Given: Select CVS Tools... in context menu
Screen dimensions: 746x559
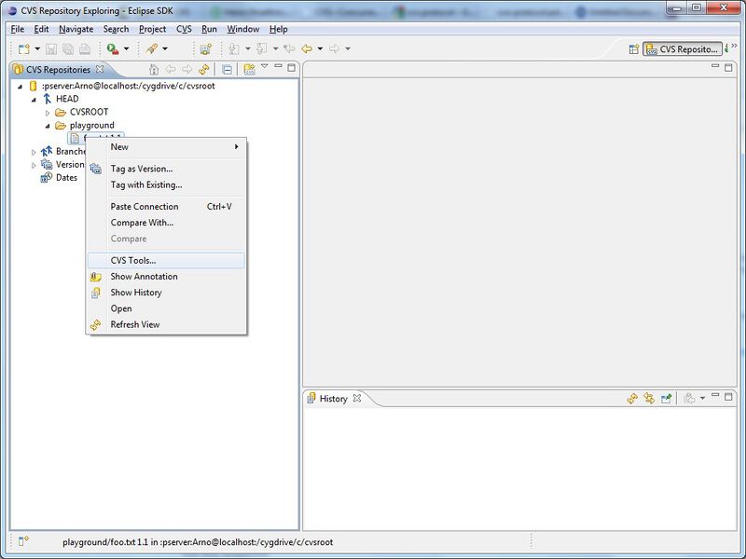Looking at the screenshot, I should [167, 261].
